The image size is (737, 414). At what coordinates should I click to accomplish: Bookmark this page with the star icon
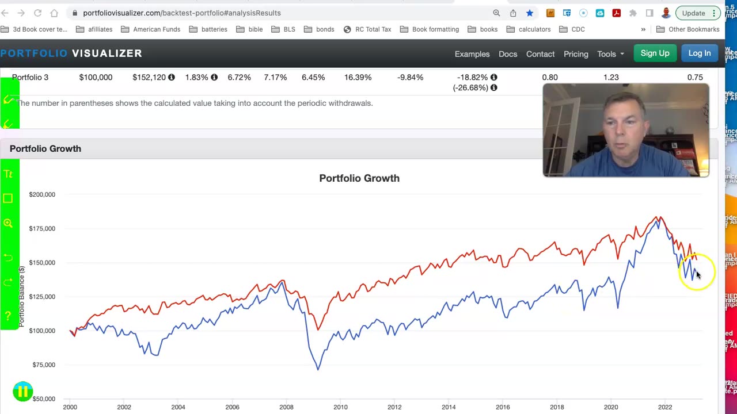pyautogui.click(x=530, y=13)
